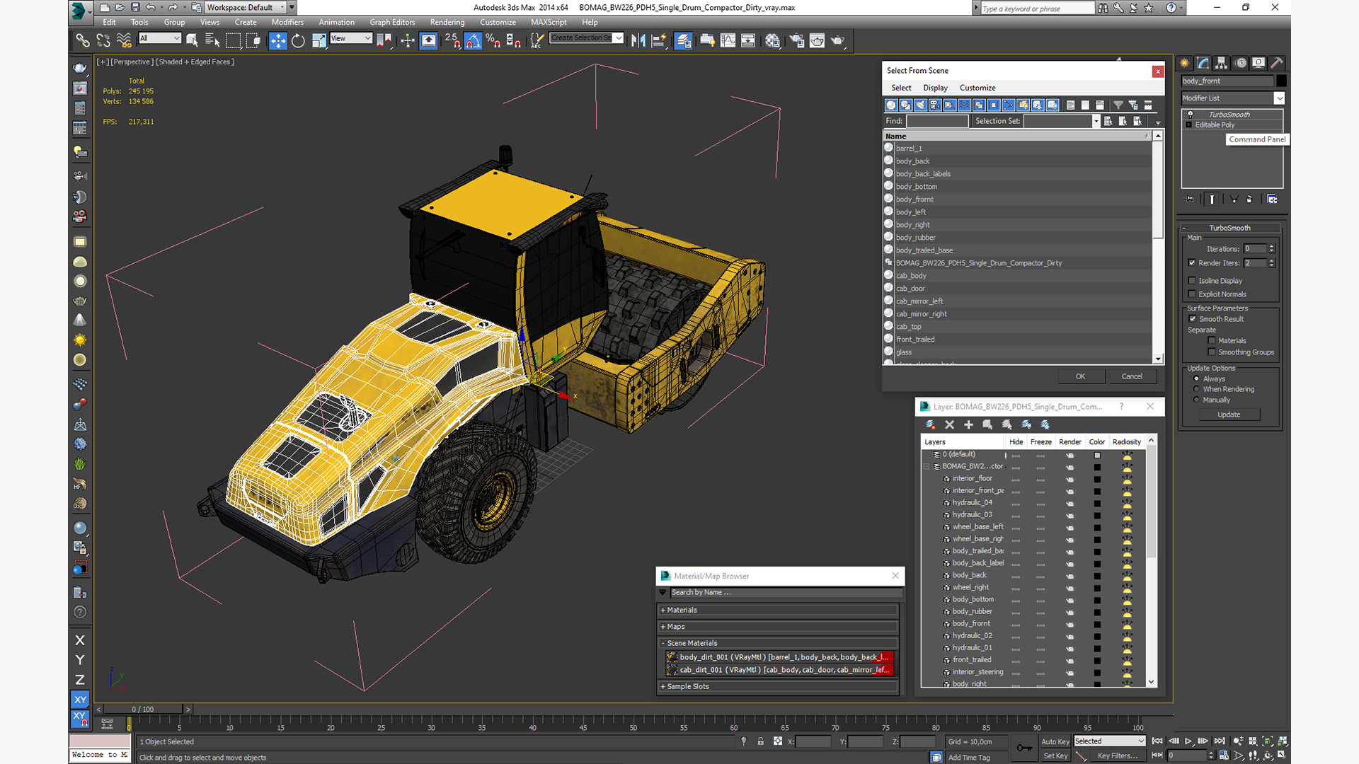Toggle Angle Snap on the main toolbar

tap(473, 40)
